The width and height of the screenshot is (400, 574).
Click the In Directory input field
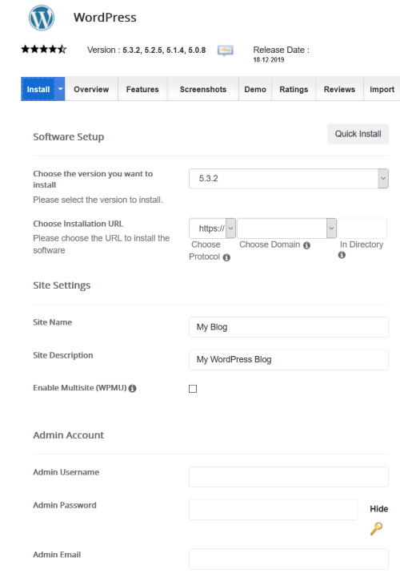click(x=362, y=228)
